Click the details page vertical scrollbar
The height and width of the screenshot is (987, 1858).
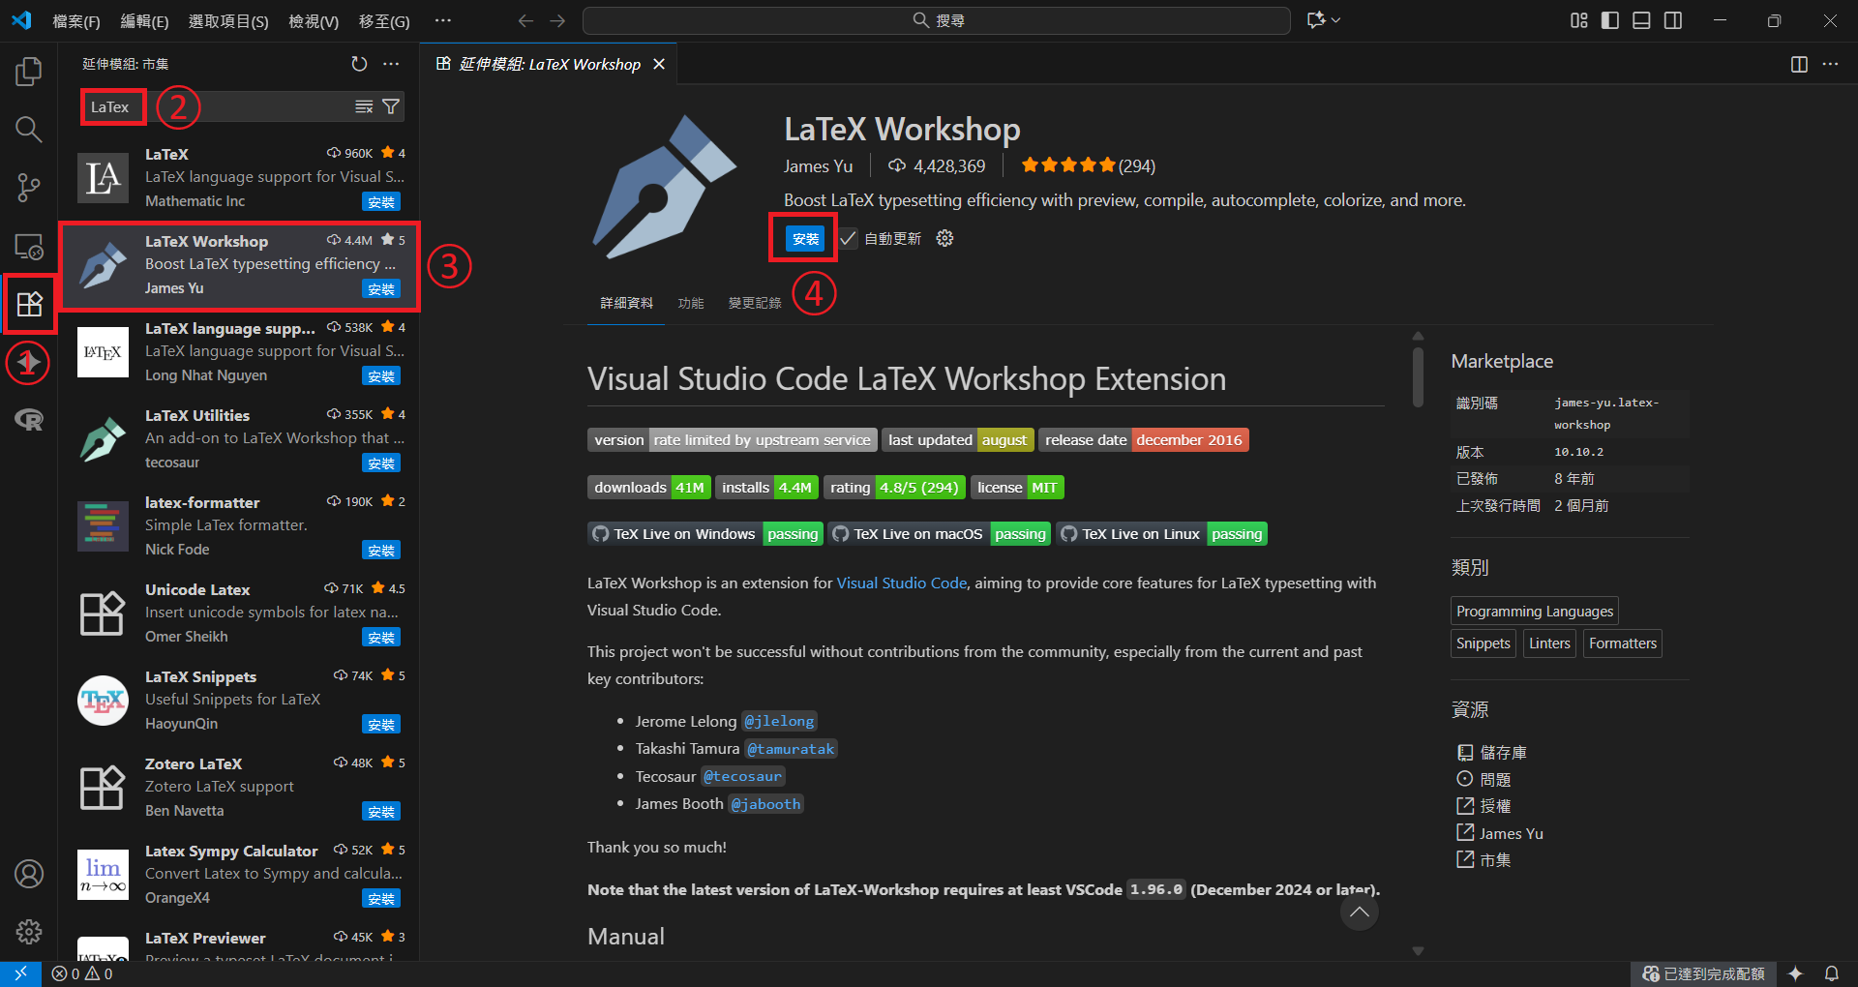(1418, 377)
